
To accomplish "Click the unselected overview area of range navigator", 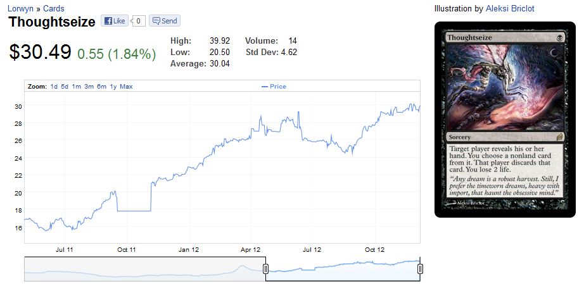I will click(144, 269).
